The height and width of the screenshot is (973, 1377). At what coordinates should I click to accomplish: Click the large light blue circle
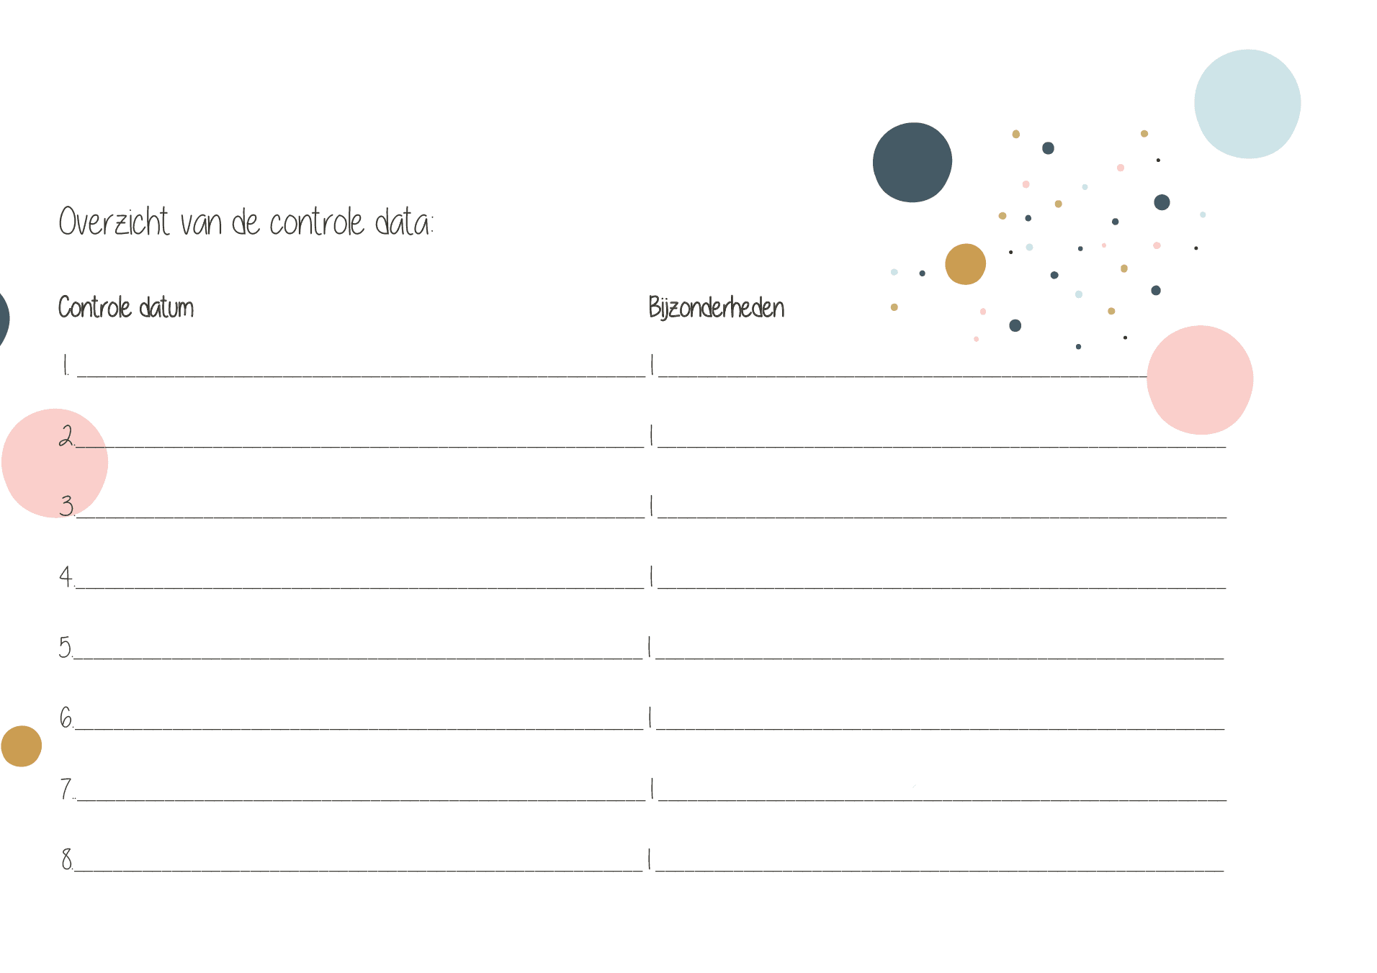click(1247, 104)
